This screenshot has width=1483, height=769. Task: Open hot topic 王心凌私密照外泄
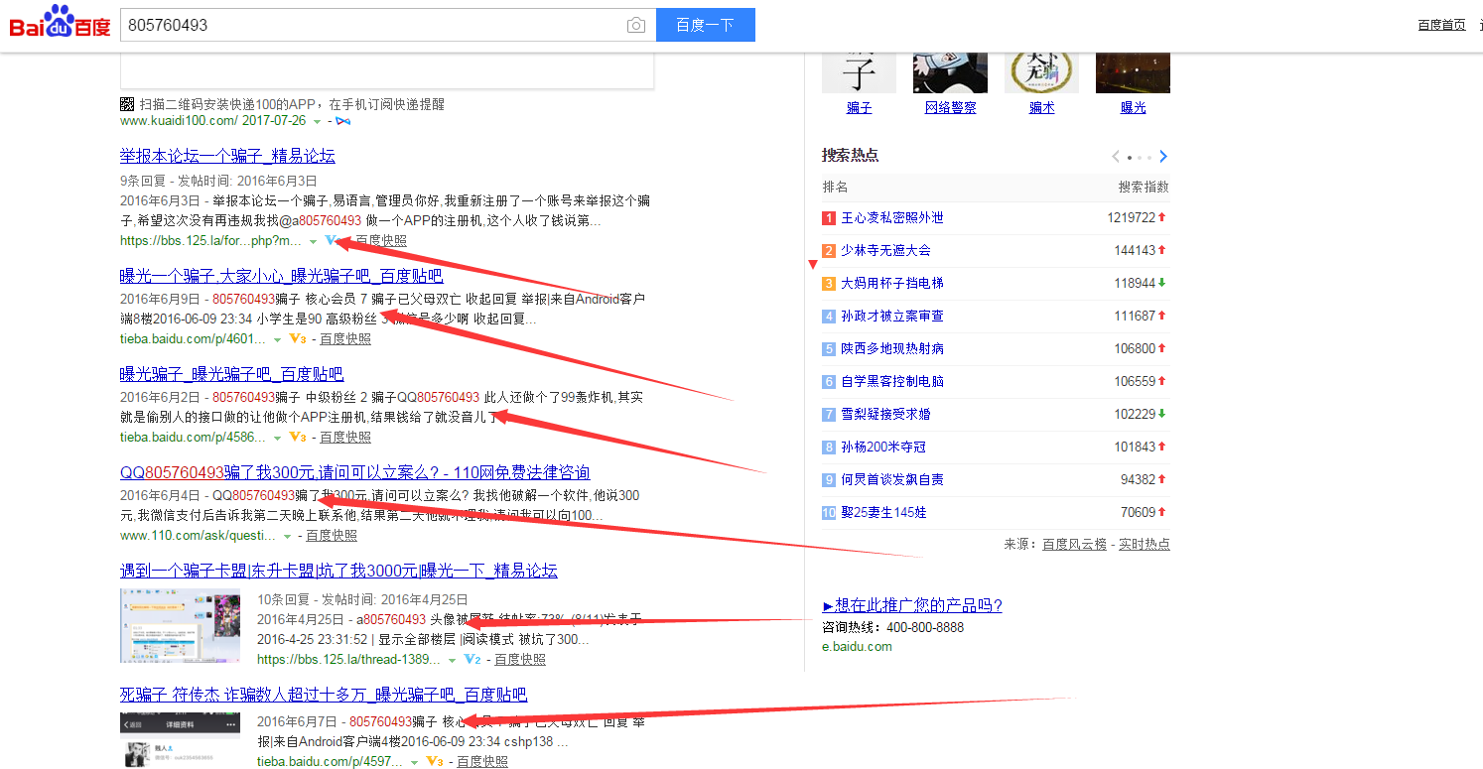892,217
